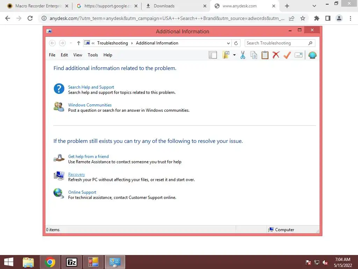
Task: Expand the arrow after Troubleshooting breadcrumb
Action: tap(132, 43)
